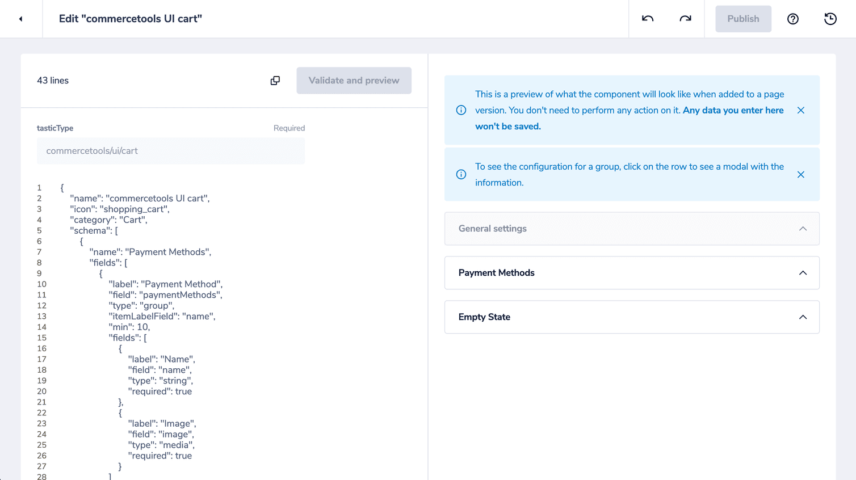Collapse the General settings section
The image size is (856, 480).
point(803,229)
